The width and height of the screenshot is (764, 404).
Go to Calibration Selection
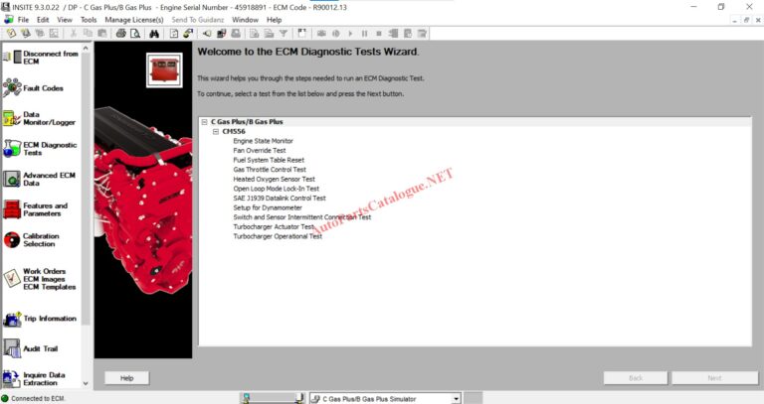(12, 240)
